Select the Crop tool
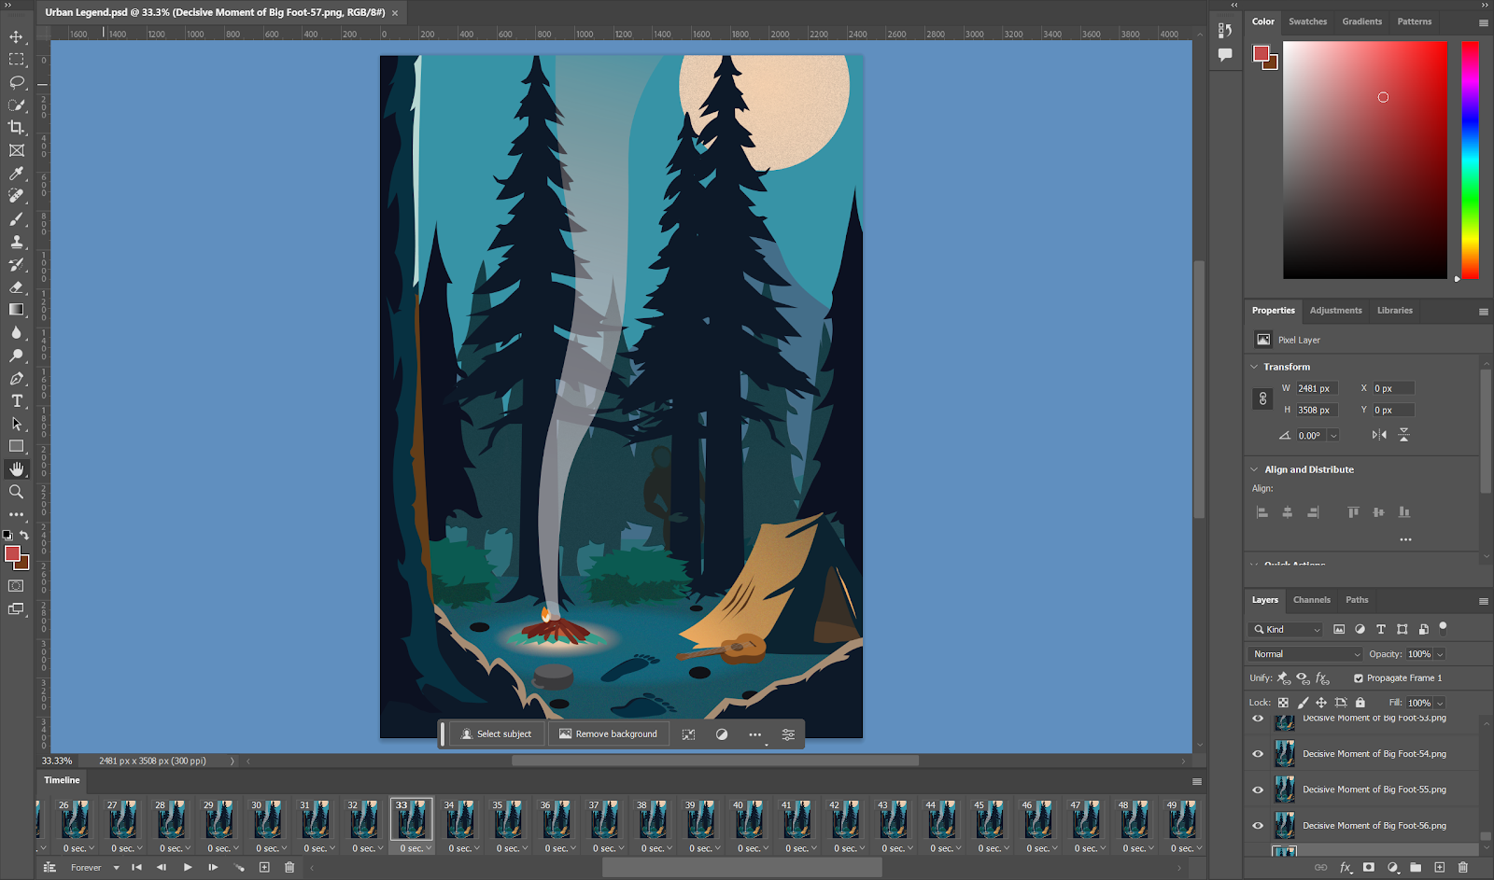The height and width of the screenshot is (880, 1494). point(16,127)
